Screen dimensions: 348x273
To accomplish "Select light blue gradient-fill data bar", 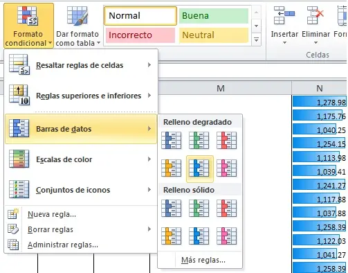I will 199,168.
